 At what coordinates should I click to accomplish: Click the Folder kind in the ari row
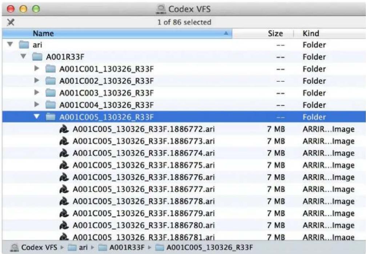point(314,45)
